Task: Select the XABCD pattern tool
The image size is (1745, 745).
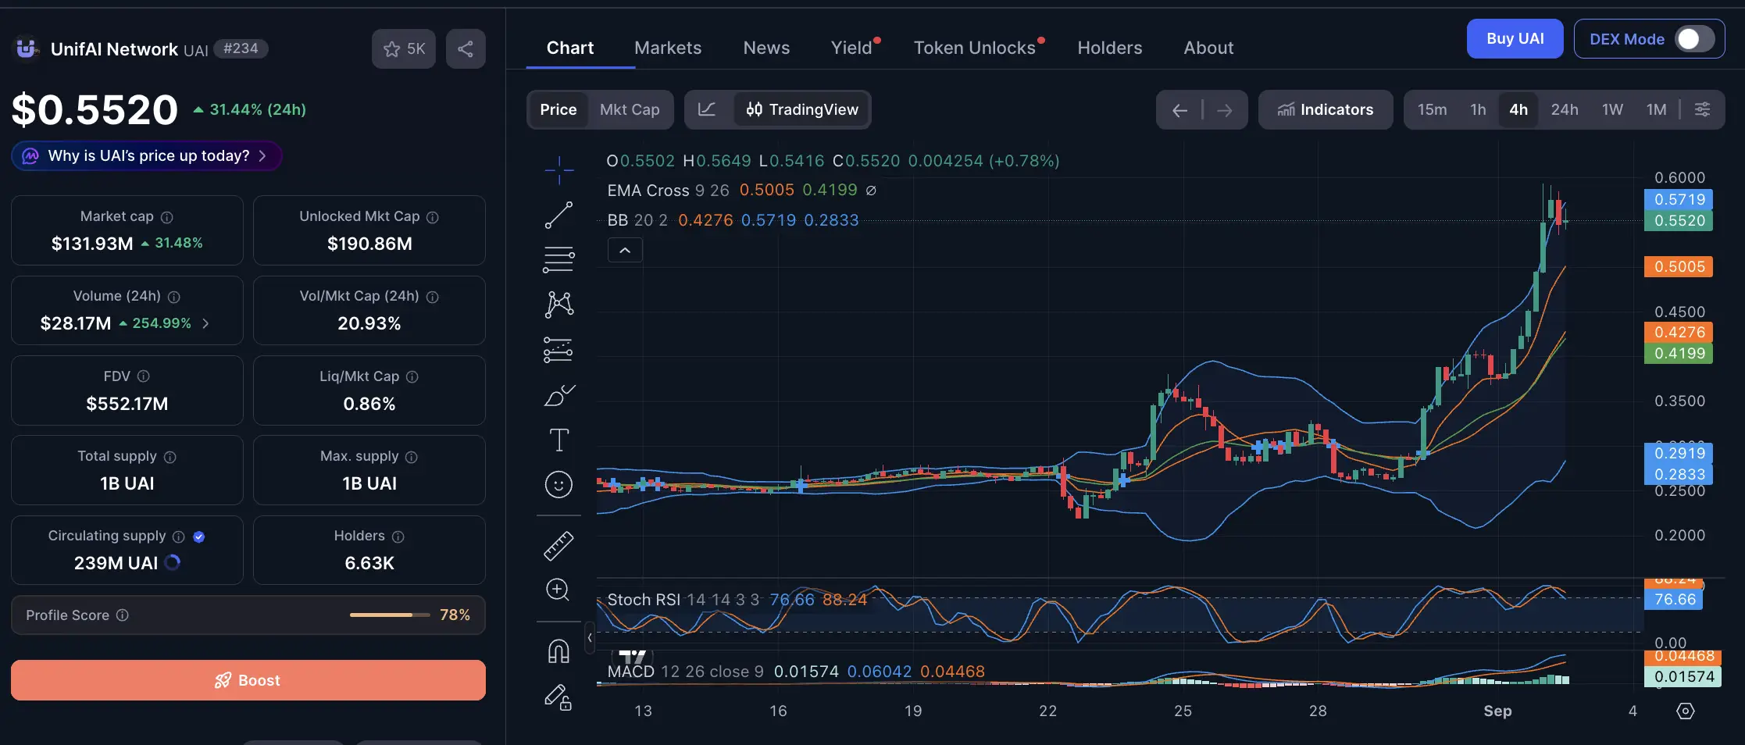Action: tap(558, 305)
